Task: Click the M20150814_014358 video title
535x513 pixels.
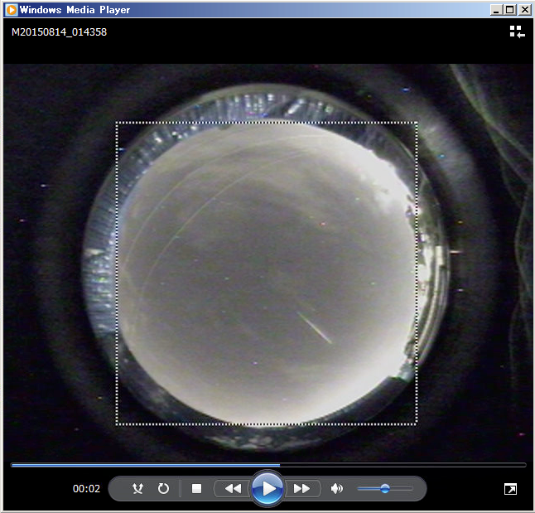Action: point(59,32)
